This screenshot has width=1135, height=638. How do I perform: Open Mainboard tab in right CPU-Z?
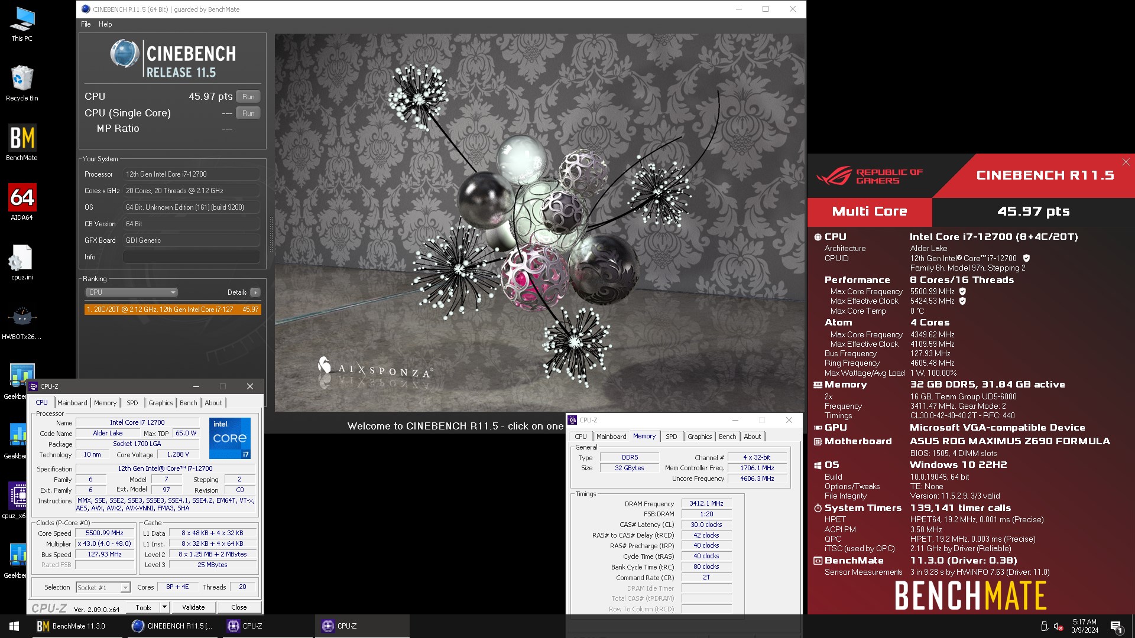[x=611, y=437]
